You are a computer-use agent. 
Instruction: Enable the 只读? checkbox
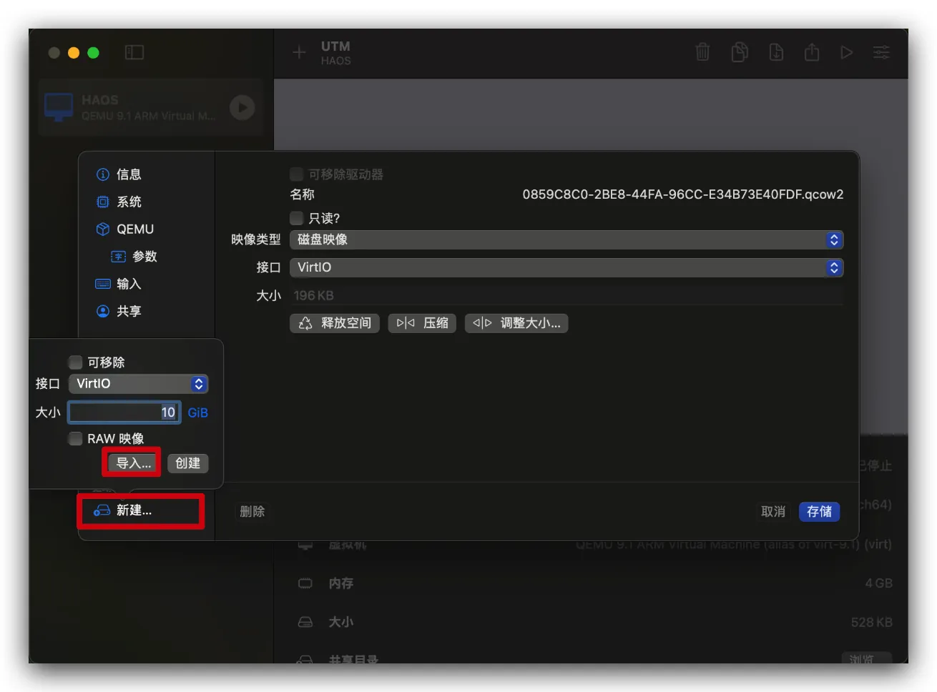pos(297,218)
